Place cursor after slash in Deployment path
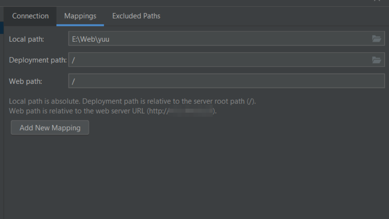Image resolution: width=389 pixels, height=219 pixels. [x=75, y=60]
